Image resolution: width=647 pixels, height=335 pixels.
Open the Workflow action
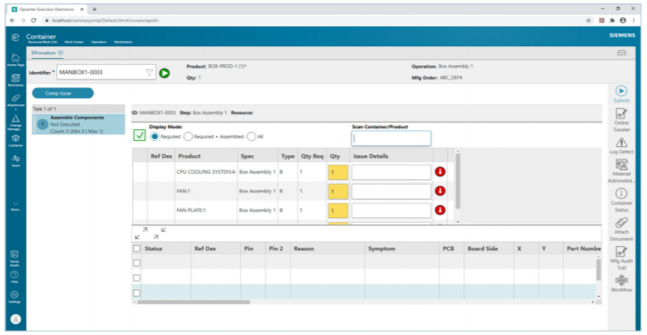[621, 281]
